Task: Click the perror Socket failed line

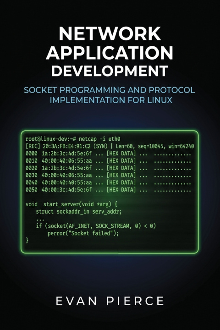Action: point(83,233)
